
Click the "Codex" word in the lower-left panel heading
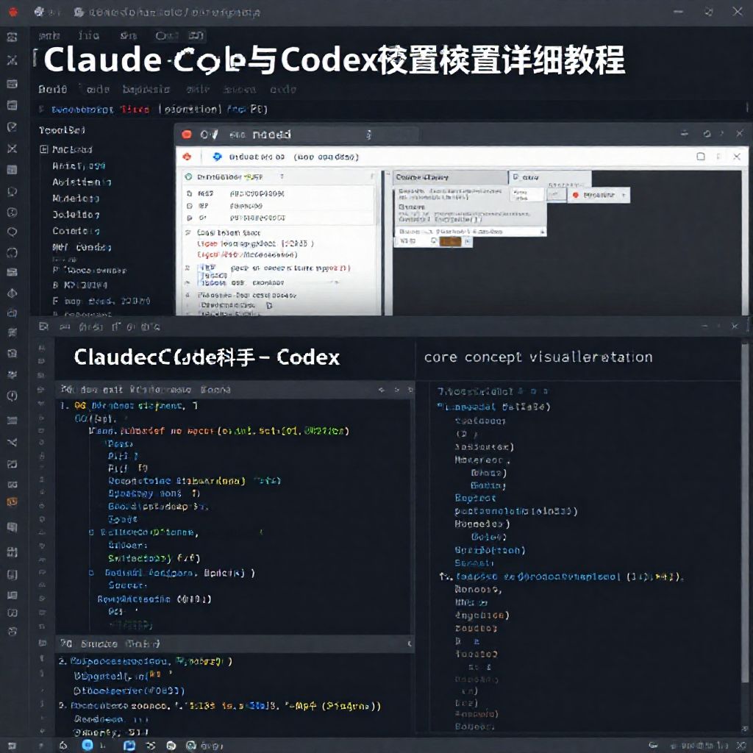click(x=308, y=357)
